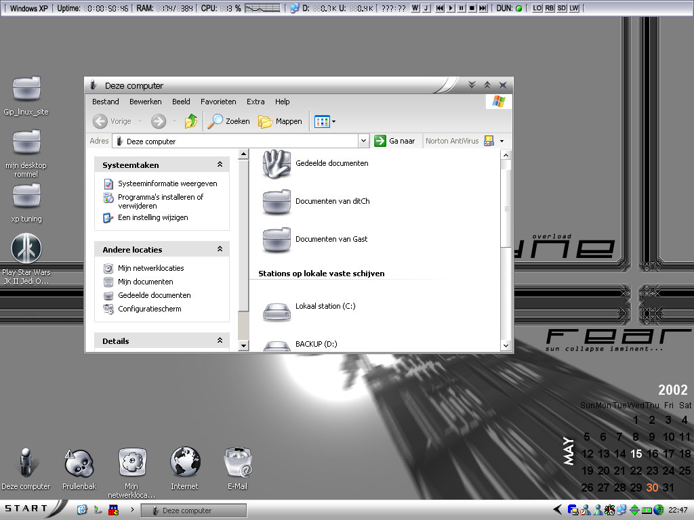Open the Bestand menu

point(105,102)
